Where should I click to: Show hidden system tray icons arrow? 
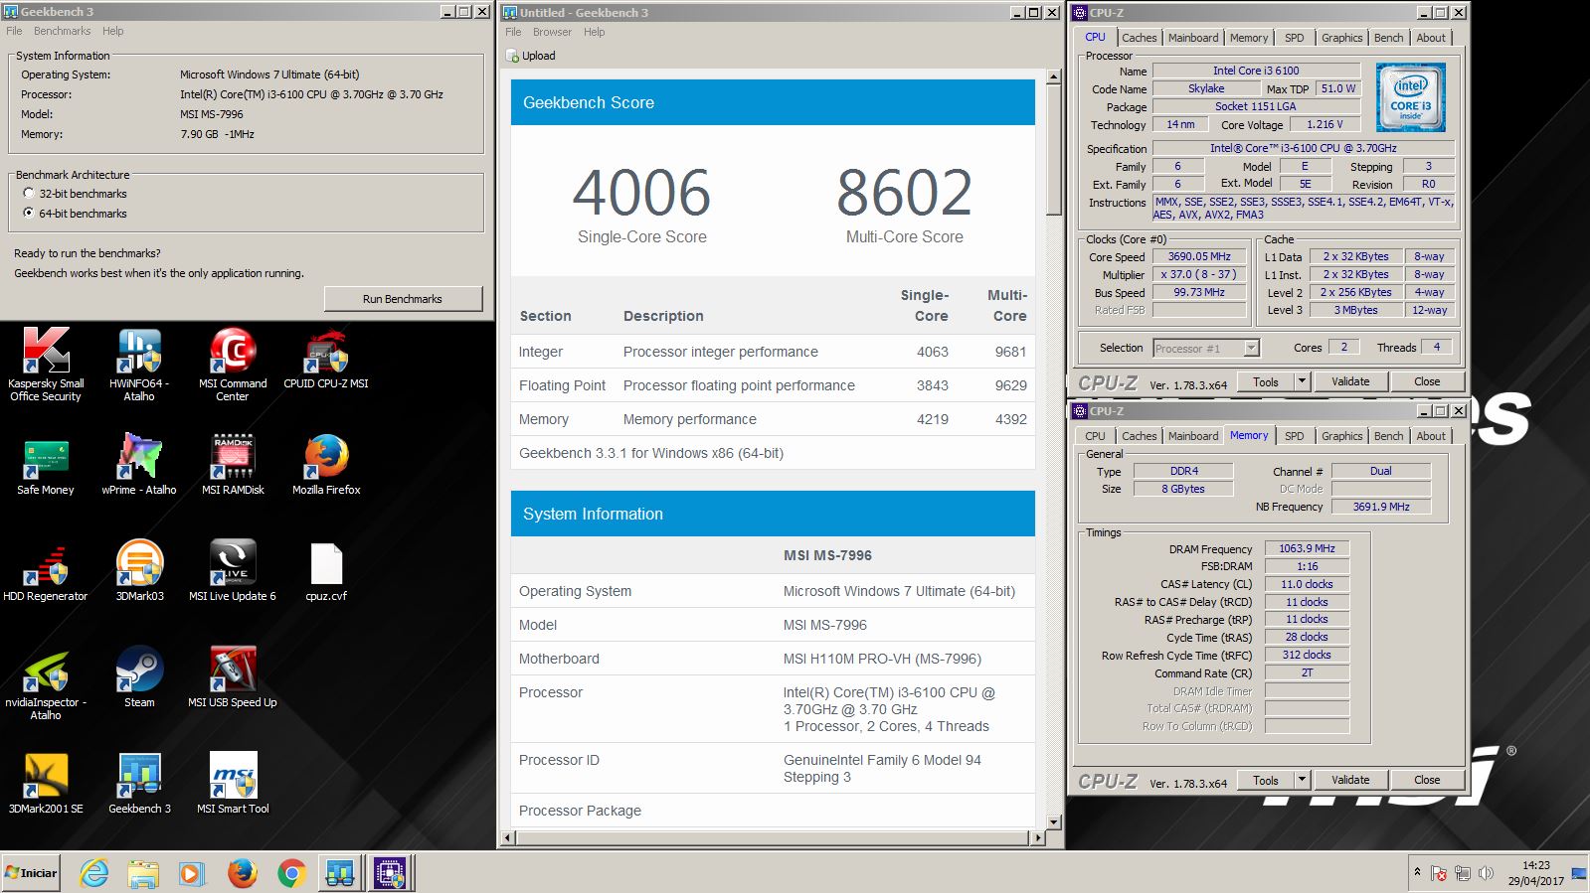click(1417, 872)
